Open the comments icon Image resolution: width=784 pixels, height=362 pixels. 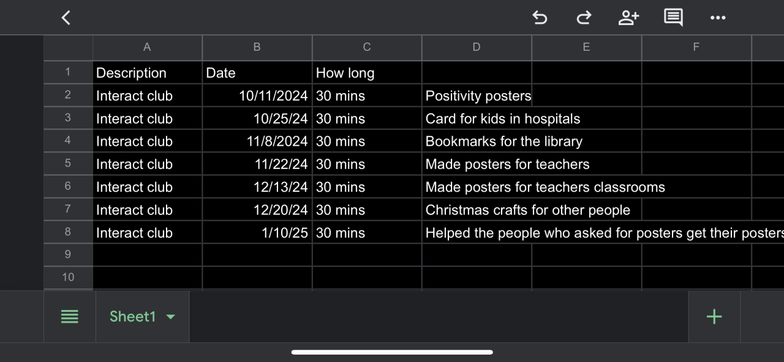tap(673, 18)
